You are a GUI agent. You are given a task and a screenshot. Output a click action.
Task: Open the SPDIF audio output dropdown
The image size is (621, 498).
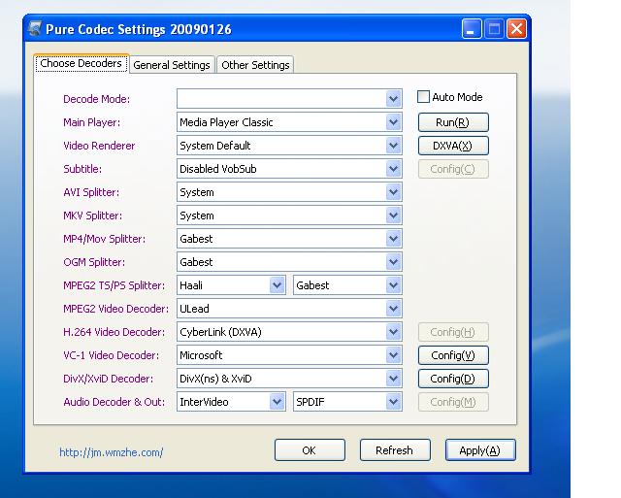tap(347, 402)
